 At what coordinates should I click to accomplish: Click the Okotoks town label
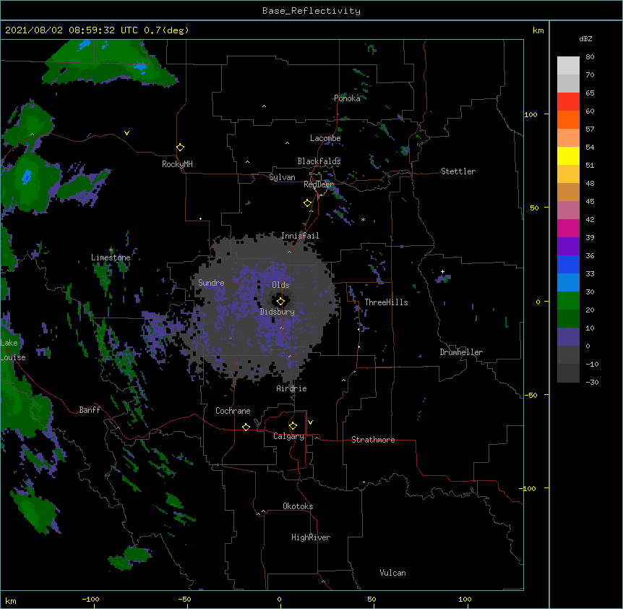[298, 506]
